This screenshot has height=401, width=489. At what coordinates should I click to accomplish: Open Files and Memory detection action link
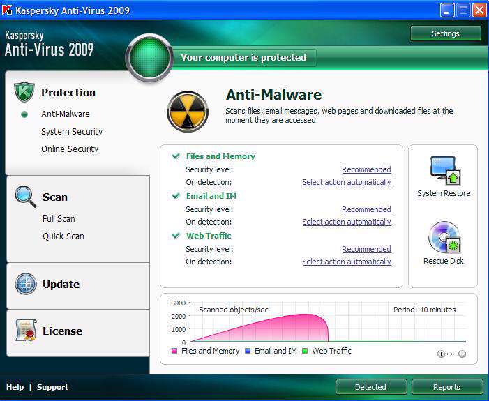[347, 182]
